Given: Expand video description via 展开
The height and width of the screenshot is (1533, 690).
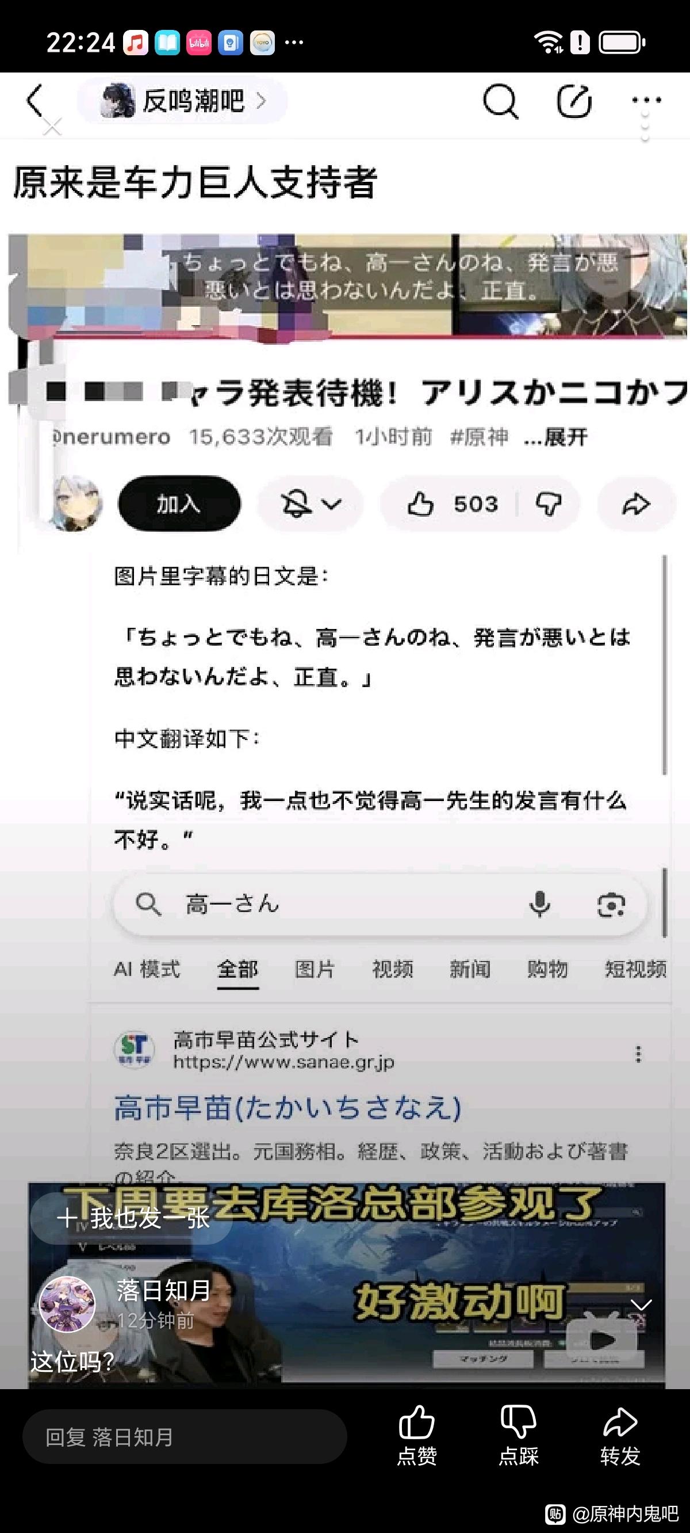Looking at the screenshot, I should (x=556, y=437).
